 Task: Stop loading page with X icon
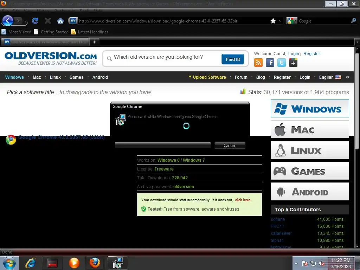pyautogui.click(x=48, y=21)
